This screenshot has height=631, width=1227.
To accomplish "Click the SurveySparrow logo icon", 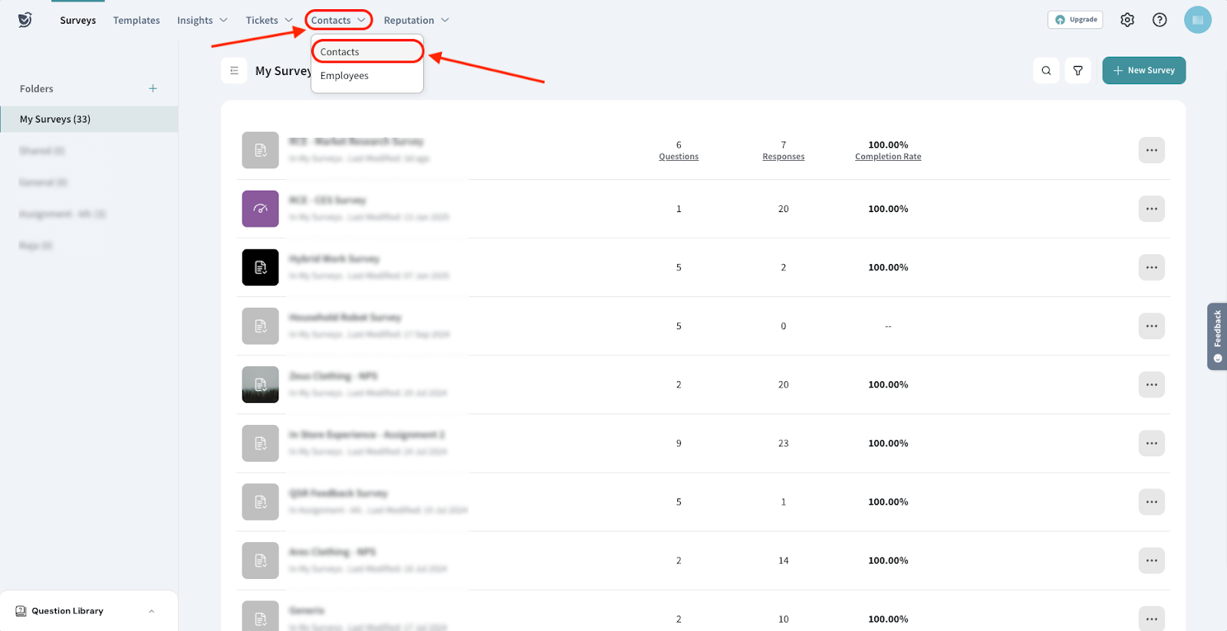I will tap(25, 20).
